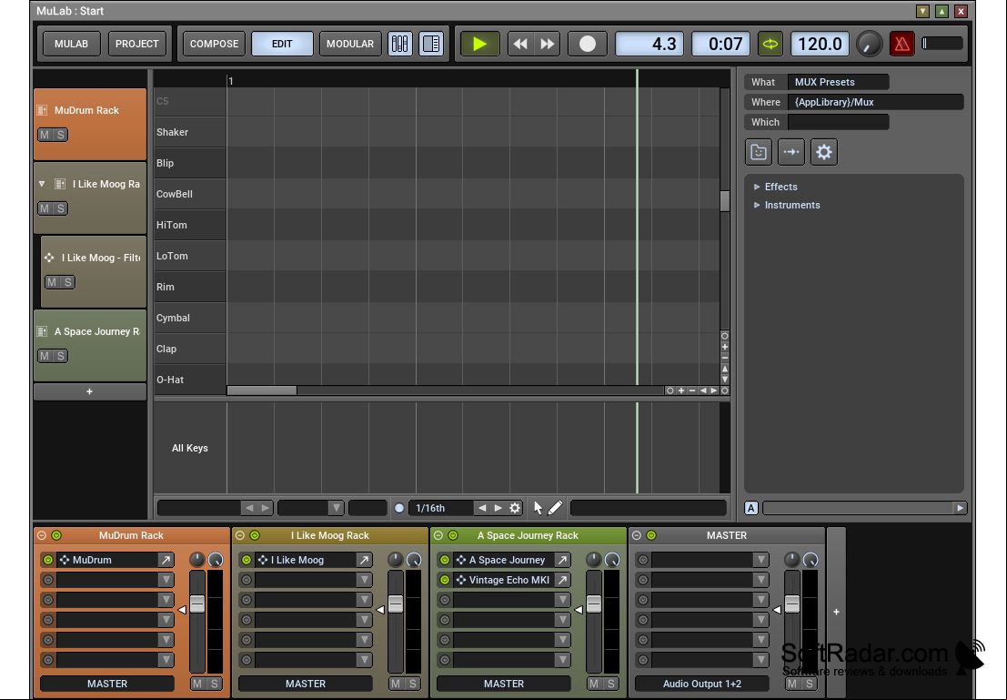Select the pointer arrow tool
1007x700 pixels.
point(539,508)
